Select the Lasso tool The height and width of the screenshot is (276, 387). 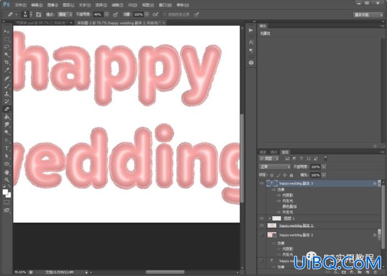click(x=7, y=47)
